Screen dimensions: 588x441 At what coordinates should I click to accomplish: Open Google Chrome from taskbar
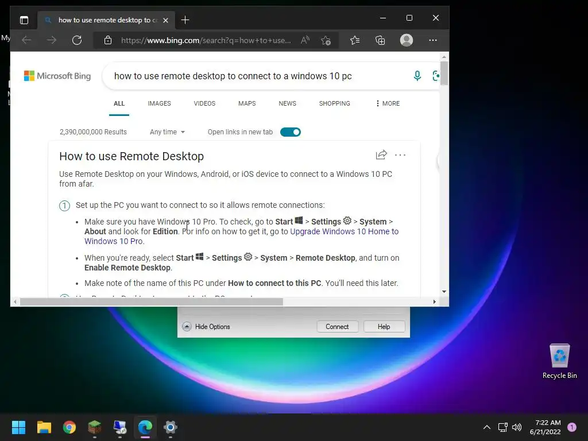pyautogui.click(x=69, y=427)
